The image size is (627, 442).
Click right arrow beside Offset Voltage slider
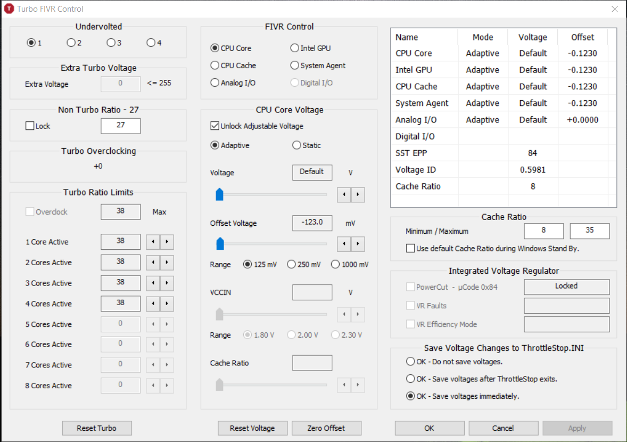pos(358,243)
